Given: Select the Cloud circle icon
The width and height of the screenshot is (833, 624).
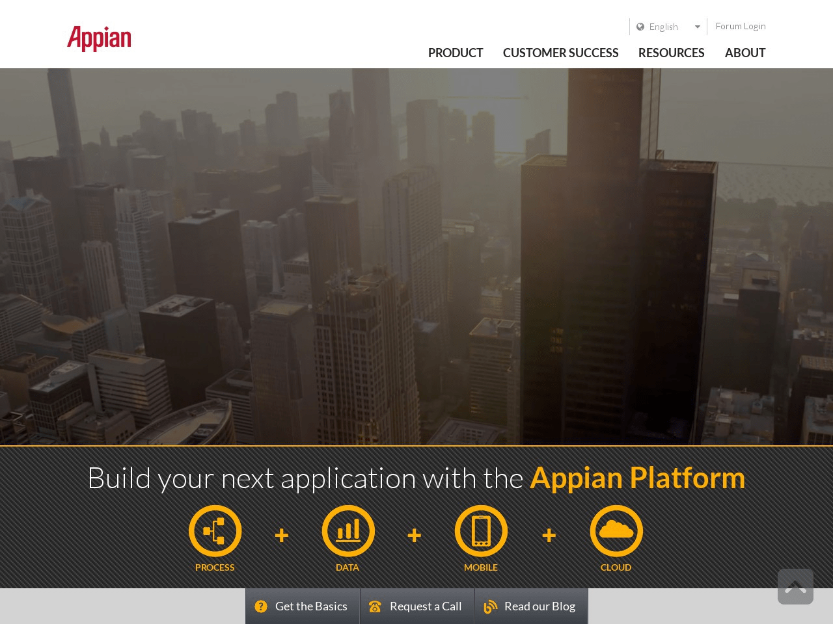Looking at the screenshot, I should (x=616, y=531).
